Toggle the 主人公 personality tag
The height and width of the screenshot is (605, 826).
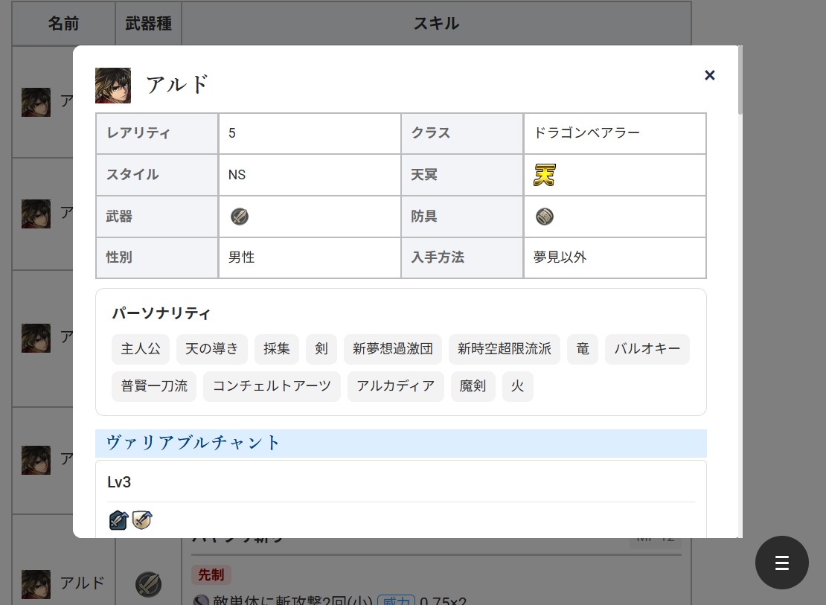click(141, 349)
